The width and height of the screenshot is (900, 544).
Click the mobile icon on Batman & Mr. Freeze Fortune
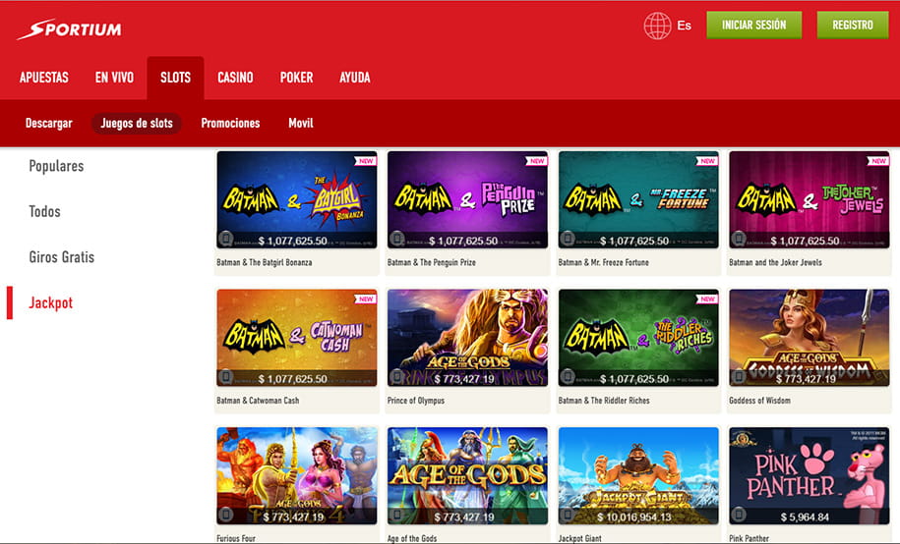click(x=568, y=238)
